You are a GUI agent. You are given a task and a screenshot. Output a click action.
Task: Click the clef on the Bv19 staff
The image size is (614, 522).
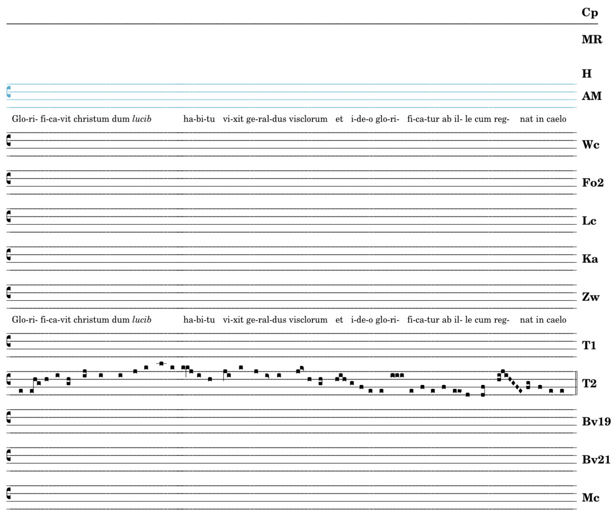(8, 418)
